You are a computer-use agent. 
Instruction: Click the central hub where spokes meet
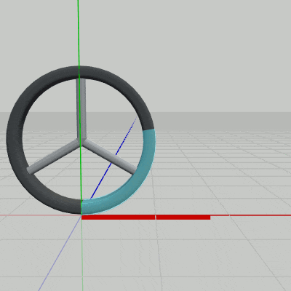coord(81,141)
